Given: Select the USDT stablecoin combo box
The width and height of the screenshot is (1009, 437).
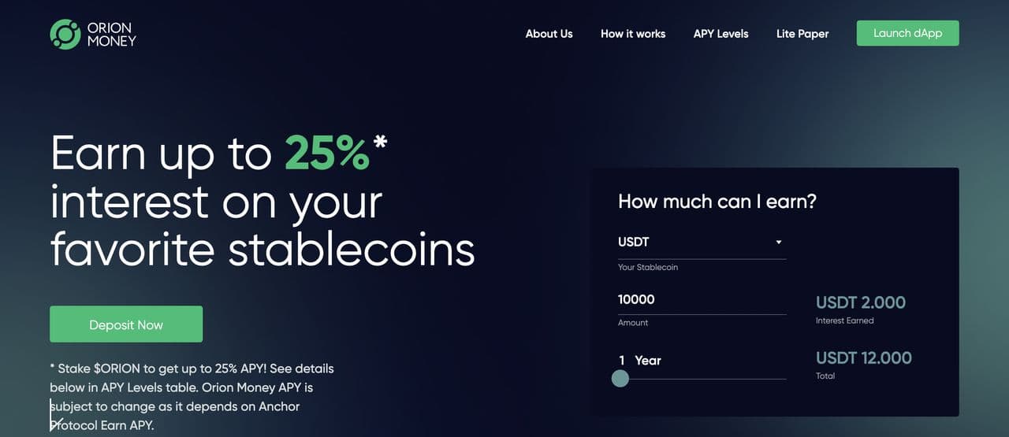Looking at the screenshot, I should [694, 243].
